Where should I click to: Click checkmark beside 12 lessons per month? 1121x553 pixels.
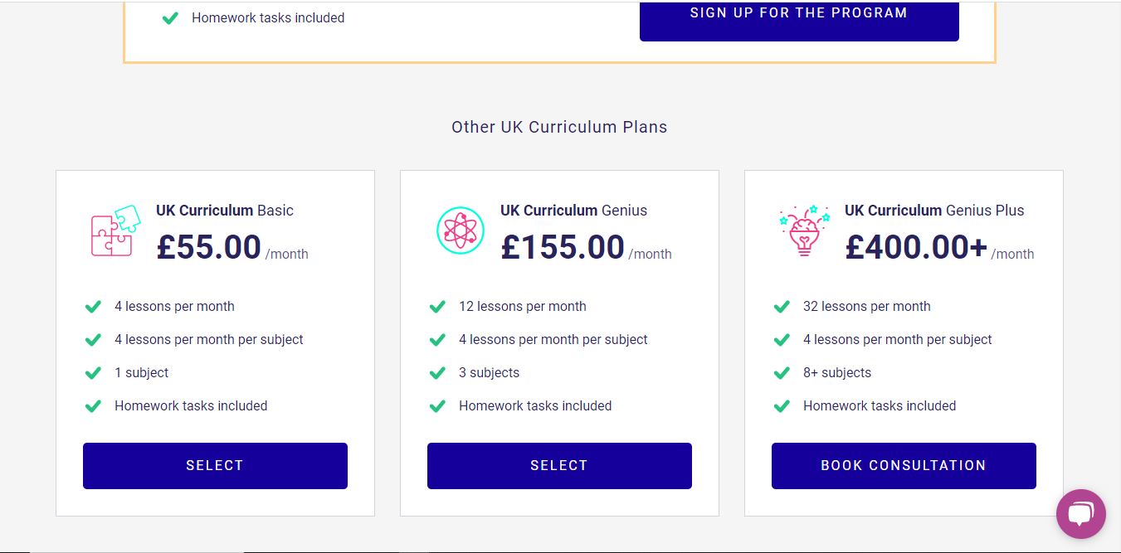point(437,307)
